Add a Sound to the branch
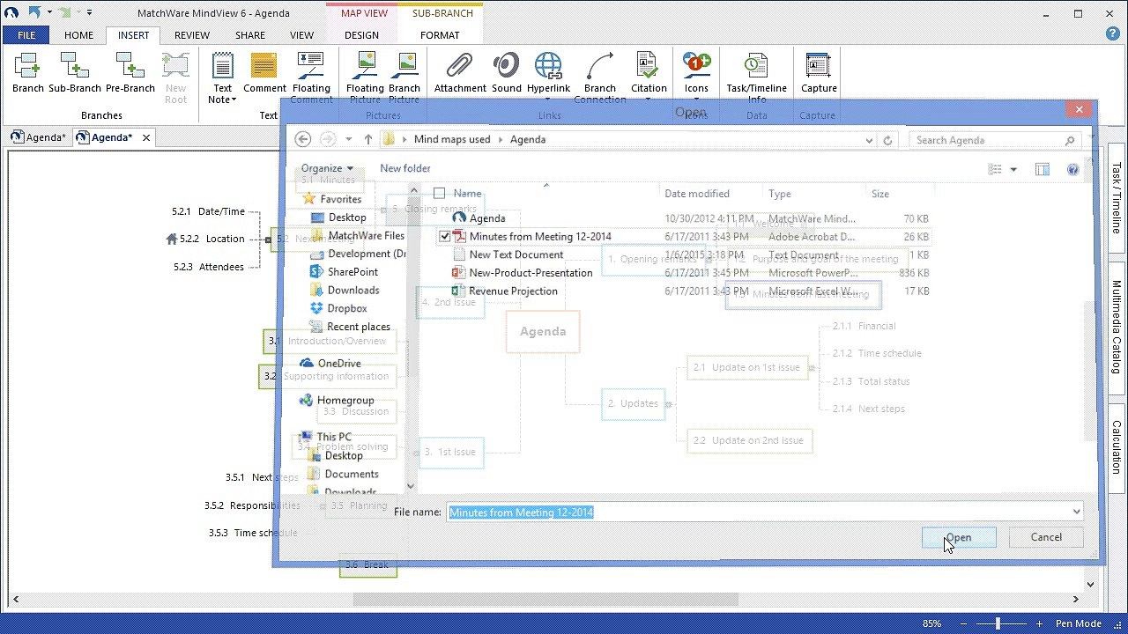The height and width of the screenshot is (634, 1128). (x=507, y=72)
